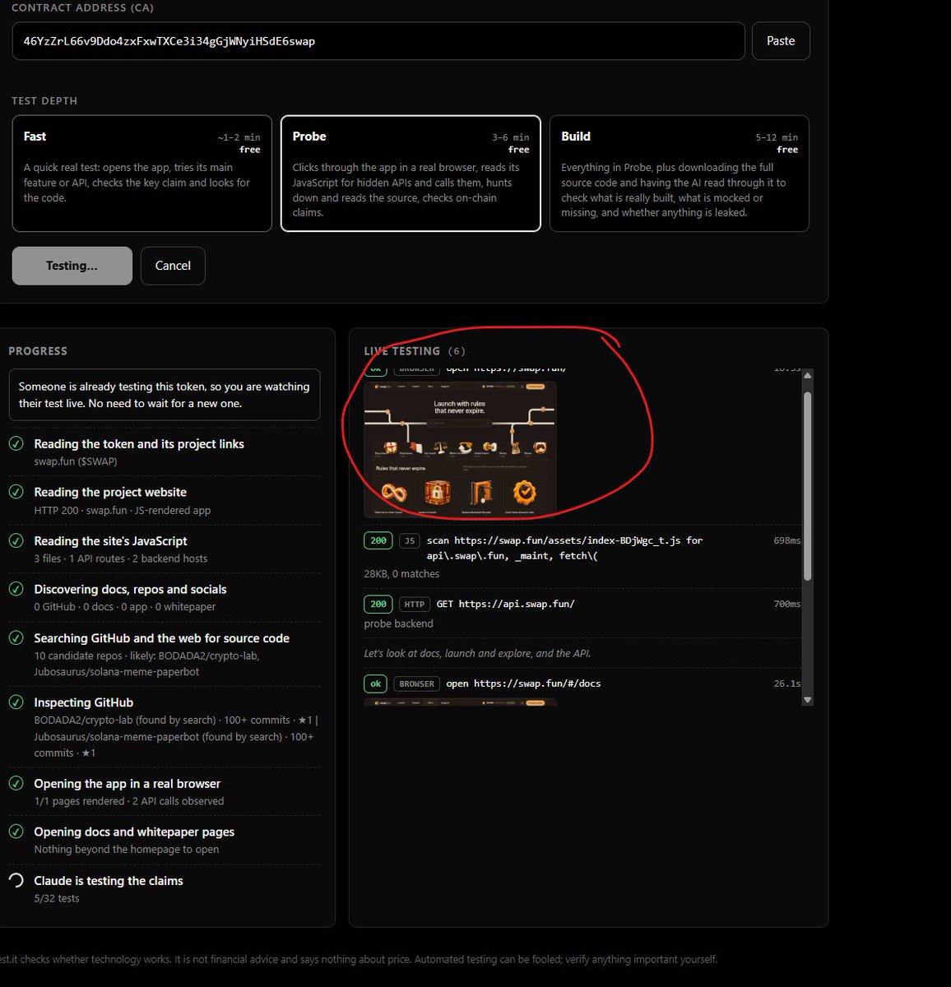Click the live testing scrollbar thumb
Viewport: 951px width, 987px height.
[x=808, y=486]
